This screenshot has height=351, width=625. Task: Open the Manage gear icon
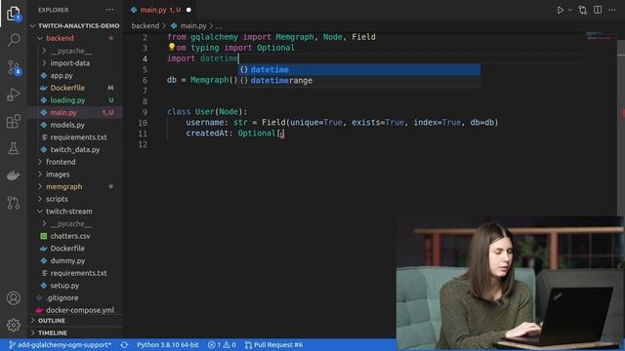click(14, 325)
